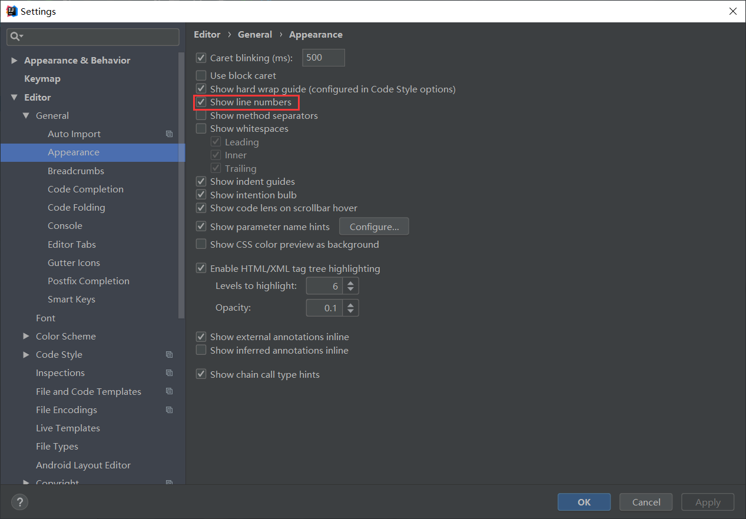Click the IntelliJ logo in the title bar
Screen dimensions: 746x519
11,11
